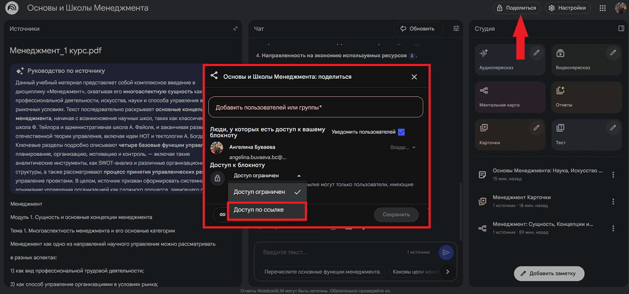Click Добавить заметку button

[548, 273]
